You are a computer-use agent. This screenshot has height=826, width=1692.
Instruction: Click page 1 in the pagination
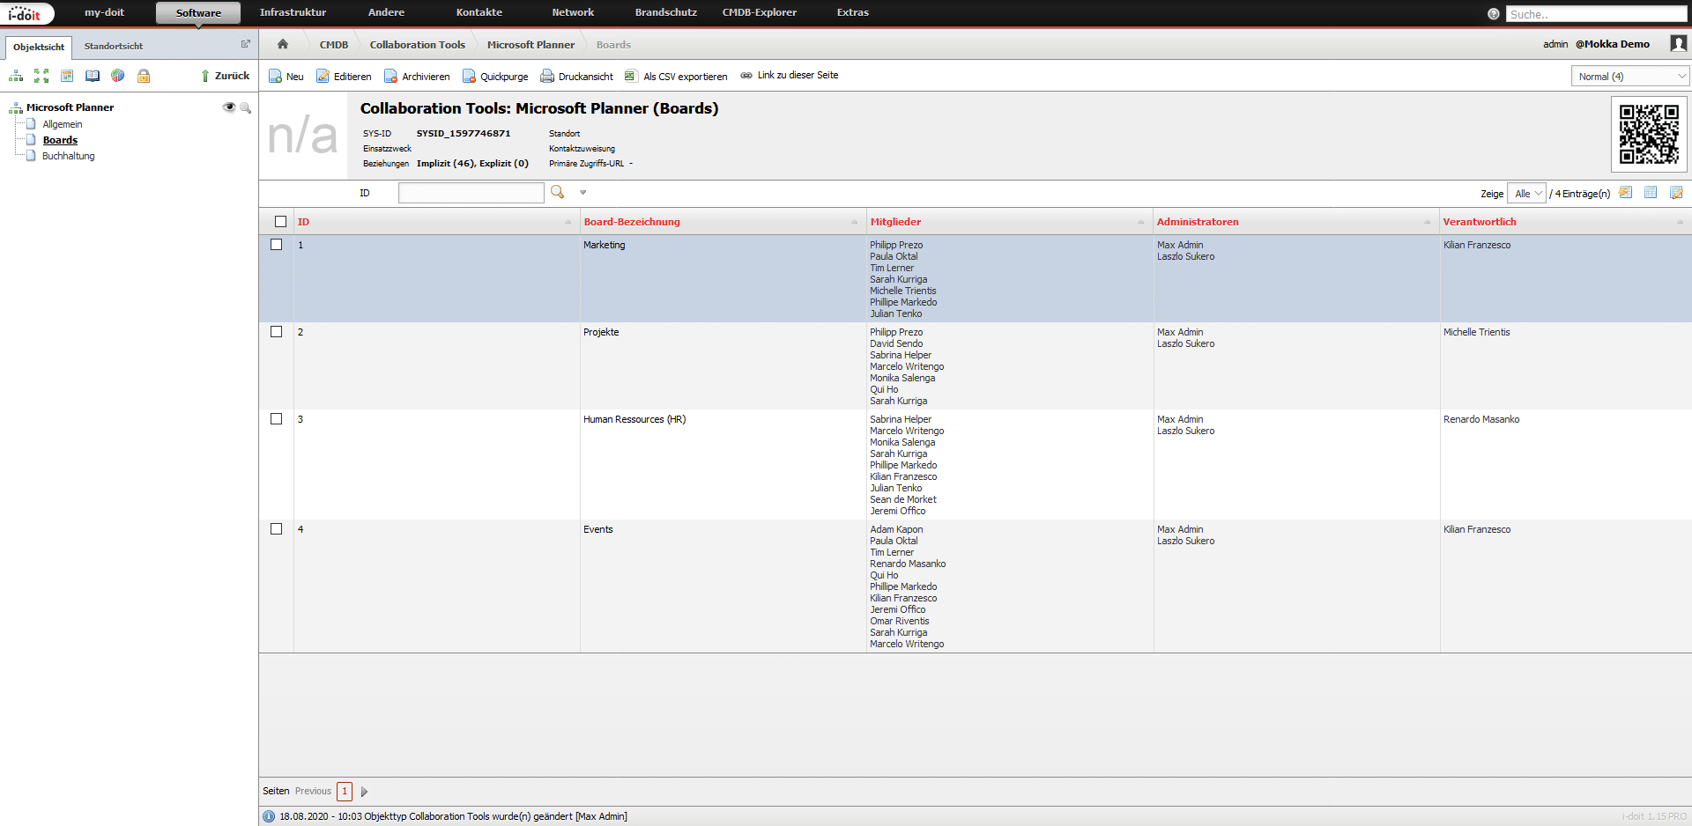345,792
